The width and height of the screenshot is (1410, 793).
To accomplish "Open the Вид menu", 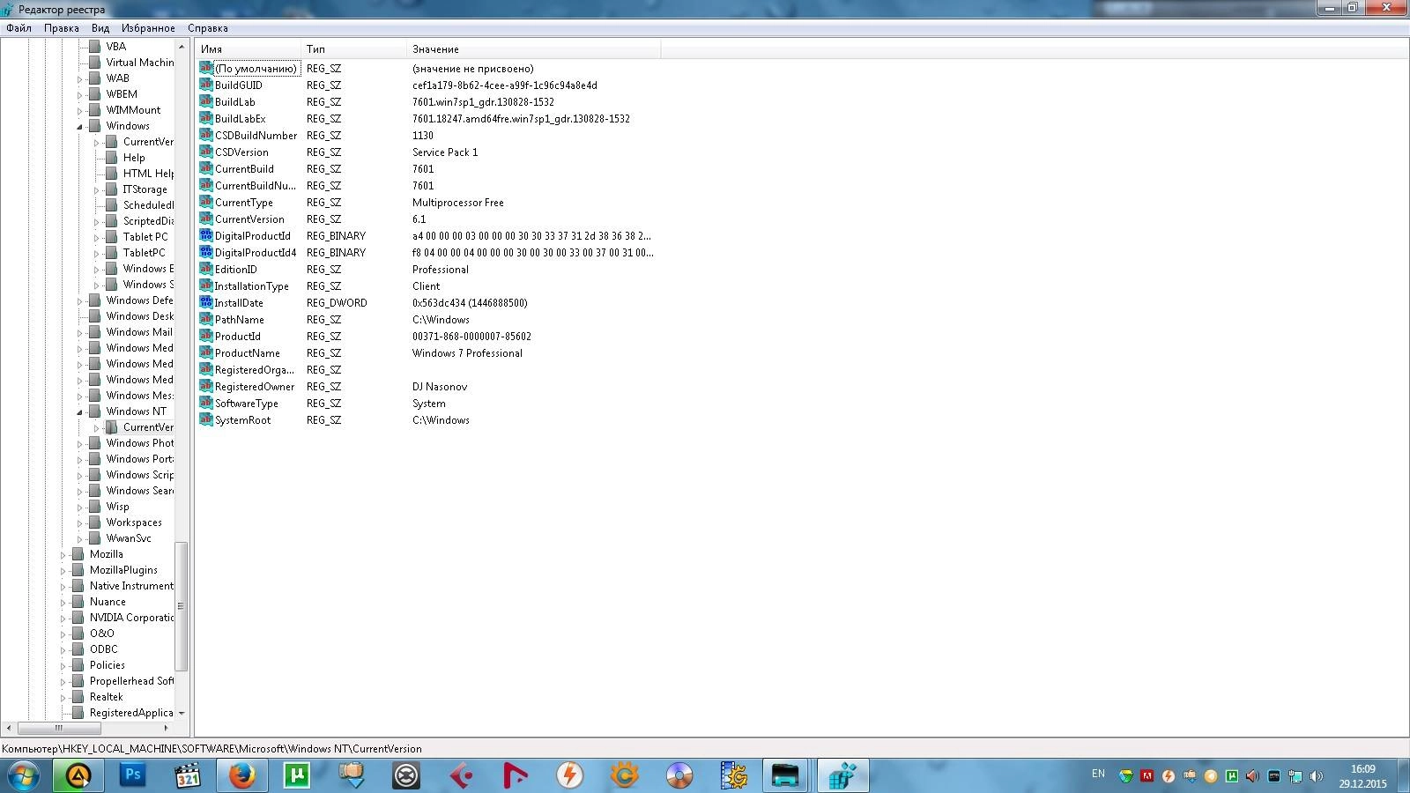I will [100, 28].
